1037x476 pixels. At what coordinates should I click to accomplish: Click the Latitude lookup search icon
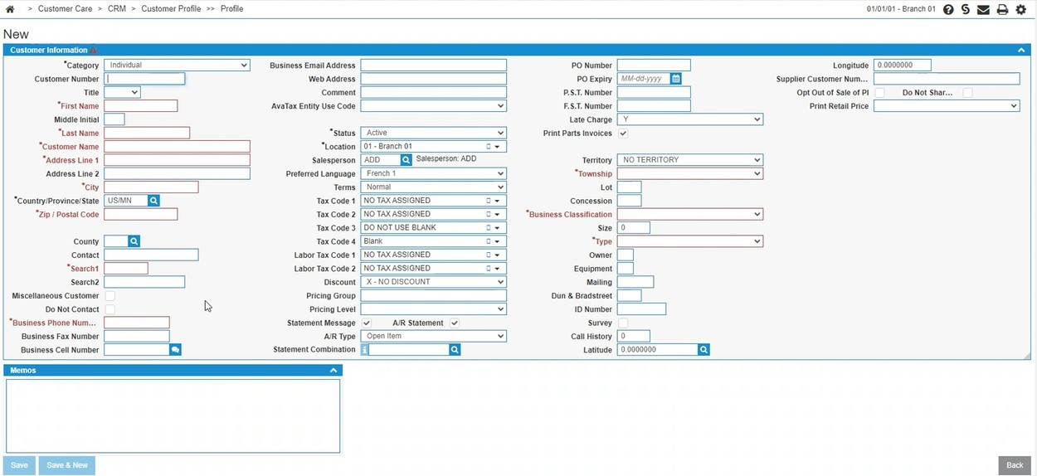point(704,350)
